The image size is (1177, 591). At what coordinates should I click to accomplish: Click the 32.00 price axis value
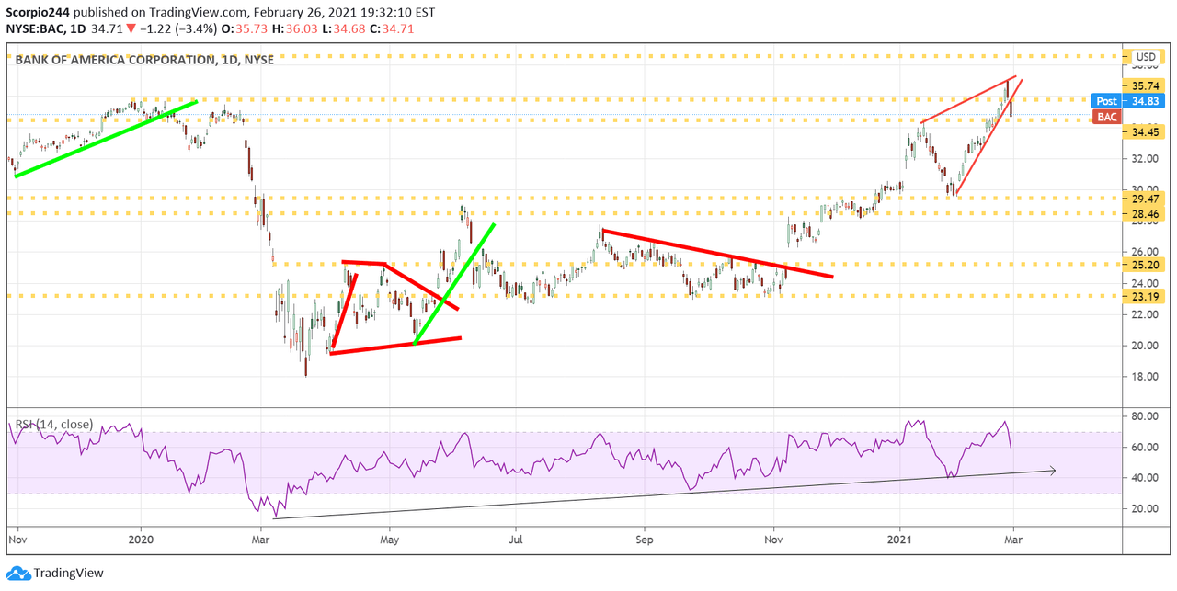click(1146, 158)
